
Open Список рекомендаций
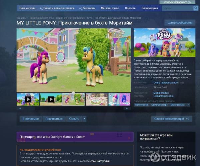coord(172,119)
